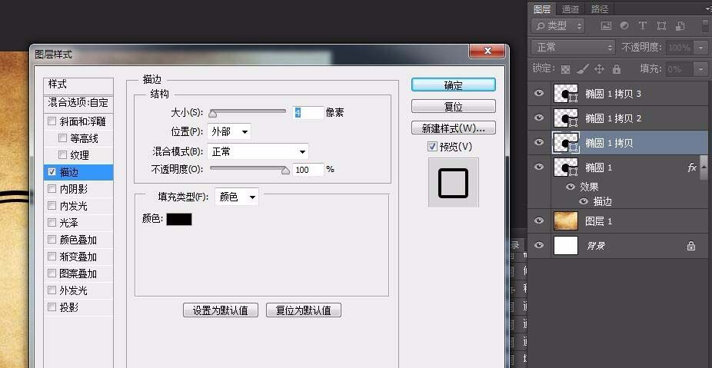Hide the 椭圆 1 layer
This screenshot has height=368, width=712.
(539, 167)
